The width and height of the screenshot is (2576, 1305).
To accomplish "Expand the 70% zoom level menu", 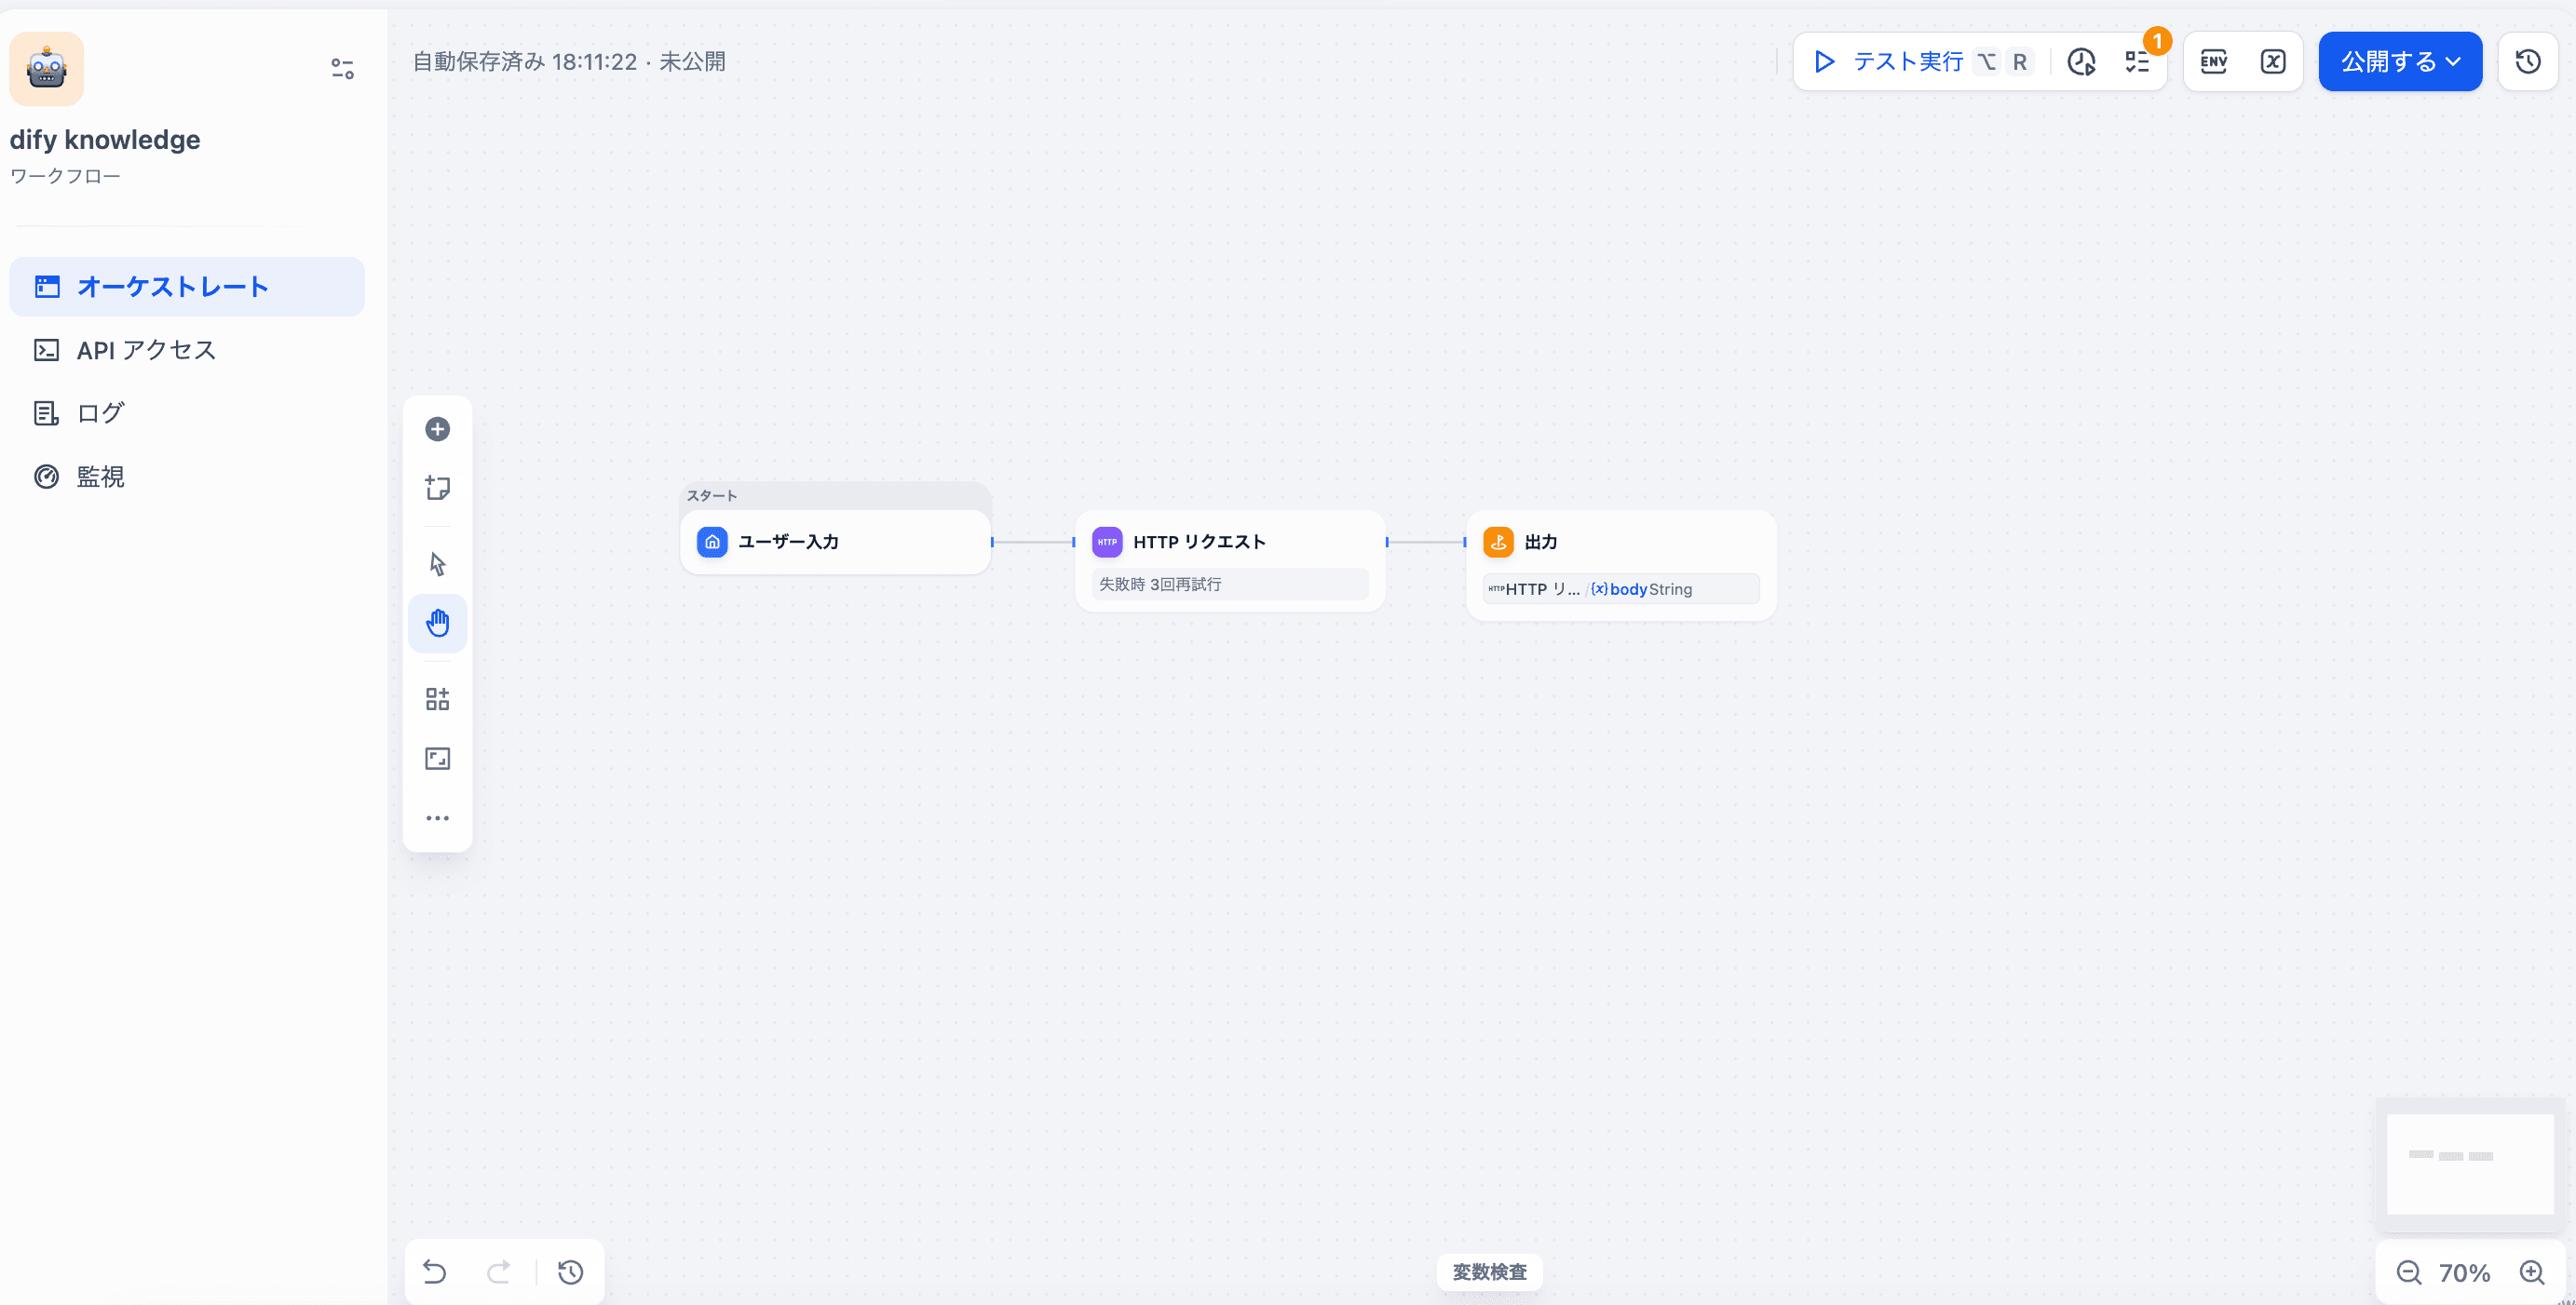I will pyautogui.click(x=2464, y=1273).
